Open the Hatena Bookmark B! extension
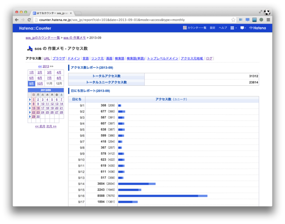The image size is (285, 224). (x=240, y=20)
